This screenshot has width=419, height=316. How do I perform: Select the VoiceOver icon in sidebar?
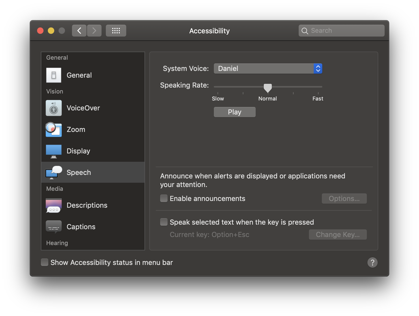[54, 108]
